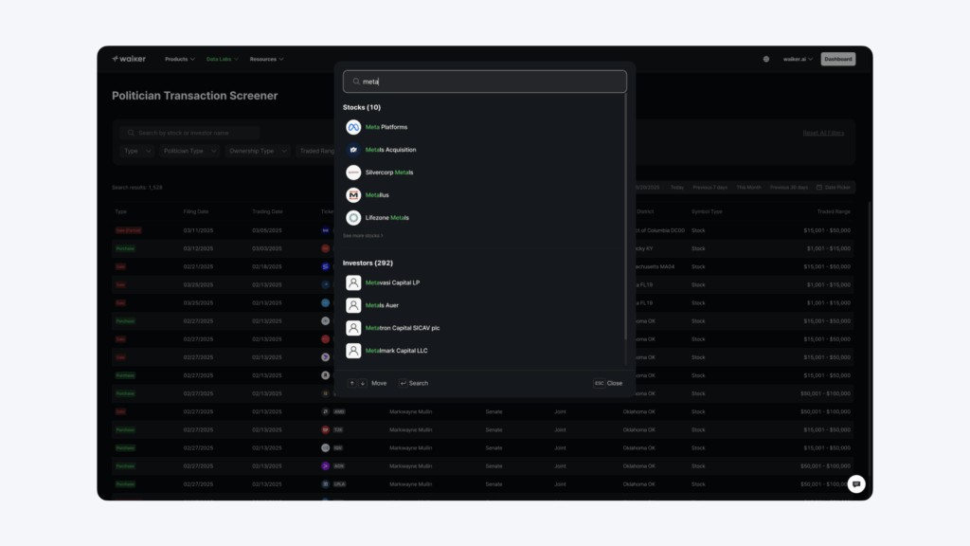Click the magnifier icon in the meta search box

pos(356,82)
